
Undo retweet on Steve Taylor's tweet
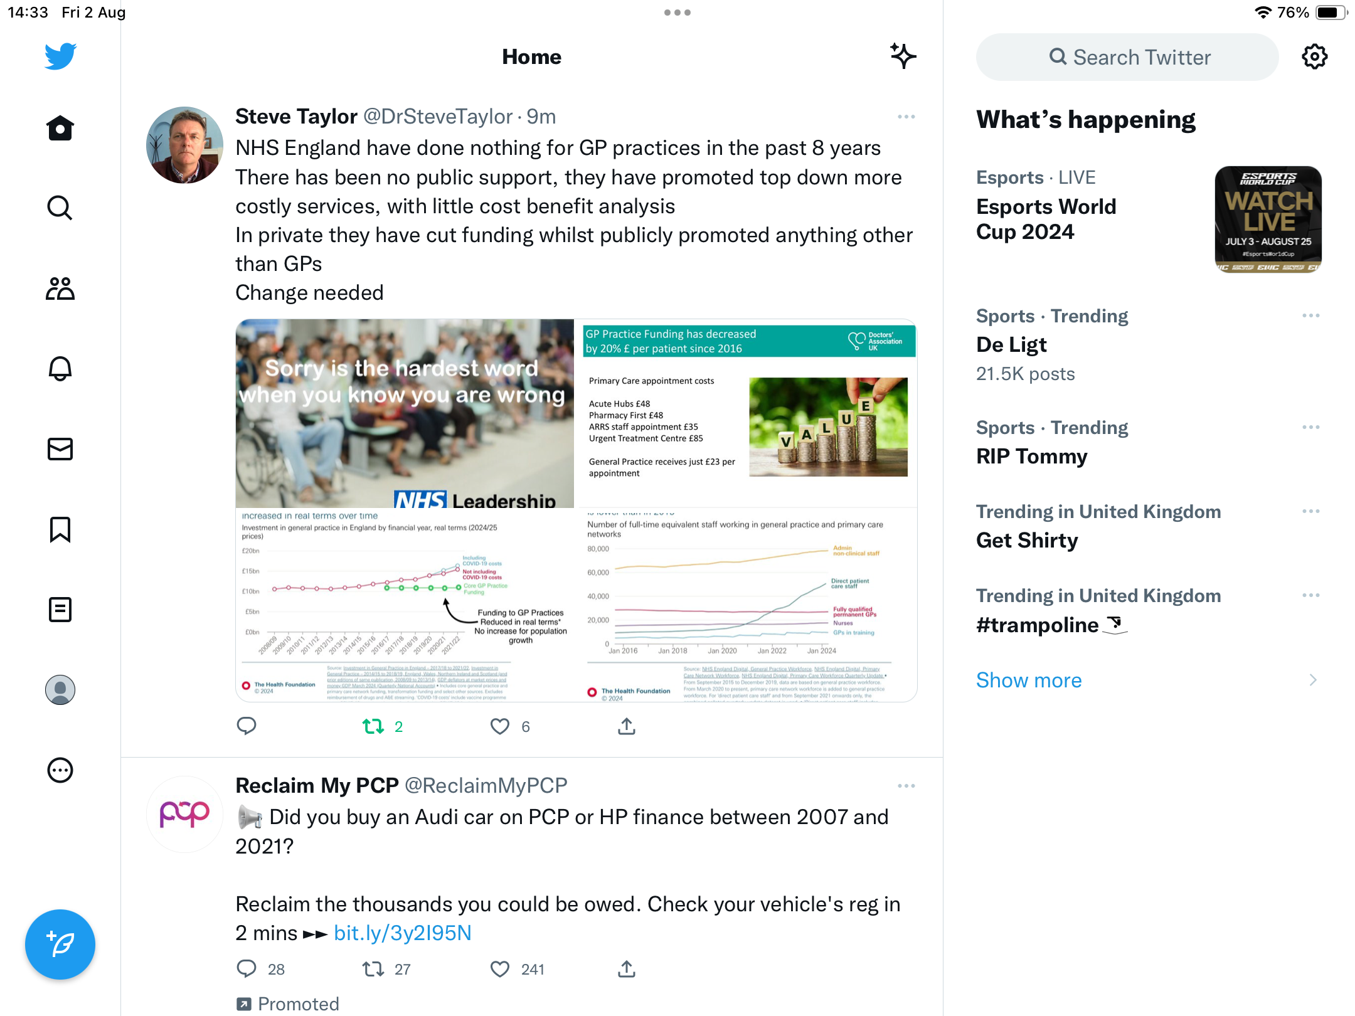(x=374, y=726)
